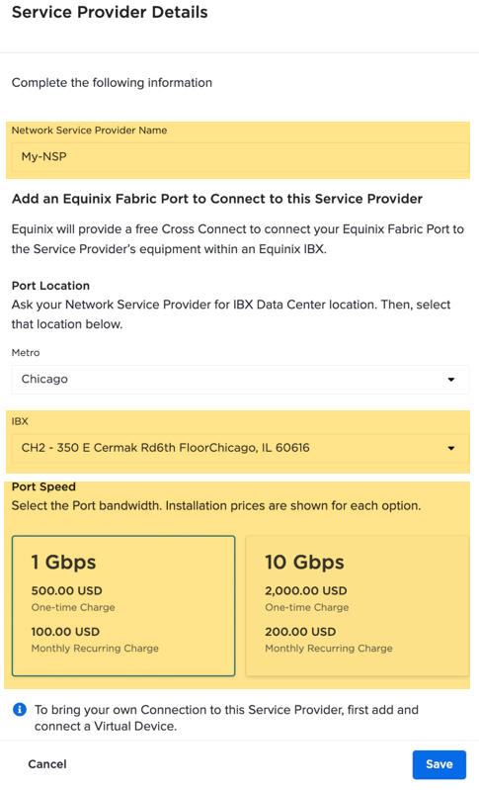Select the 1 Gbps port speed option
Image resolution: width=479 pixels, height=790 pixels.
click(x=123, y=605)
